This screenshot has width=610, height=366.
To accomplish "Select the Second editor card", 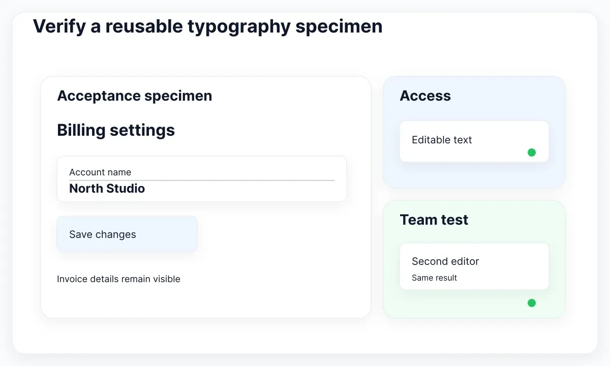I will (x=474, y=266).
